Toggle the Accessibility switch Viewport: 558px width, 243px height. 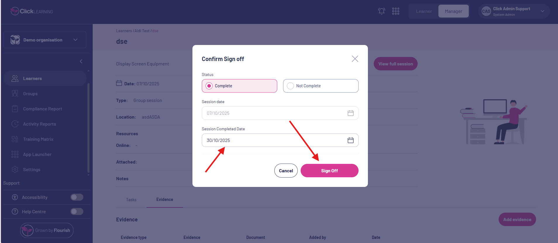pyautogui.click(x=77, y=197)
